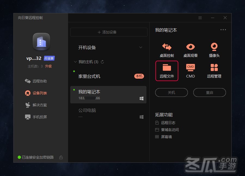Open 桌面控制 remote desktop control
Image resolution: width=245 pixels, height=176 pixels.
click(167, 50)
